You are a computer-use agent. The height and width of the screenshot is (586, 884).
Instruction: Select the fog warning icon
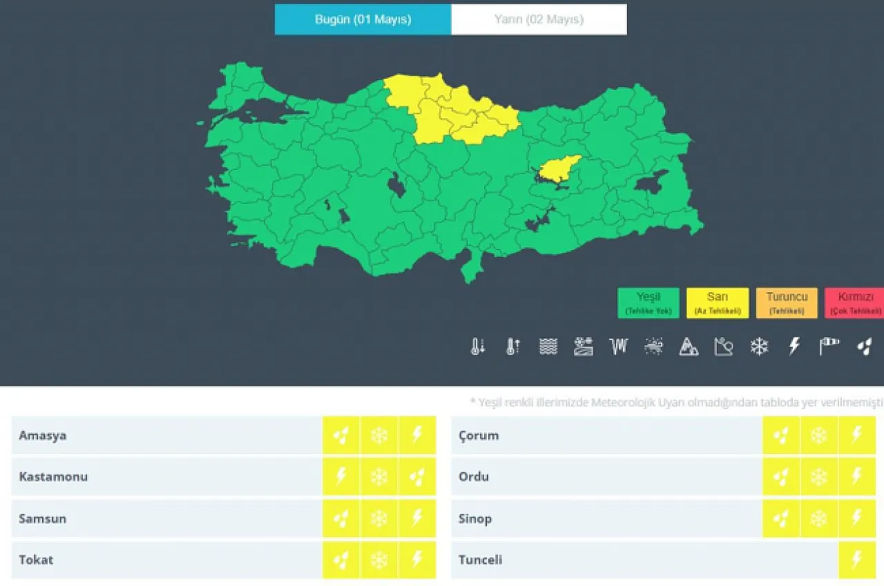point(548,346)
